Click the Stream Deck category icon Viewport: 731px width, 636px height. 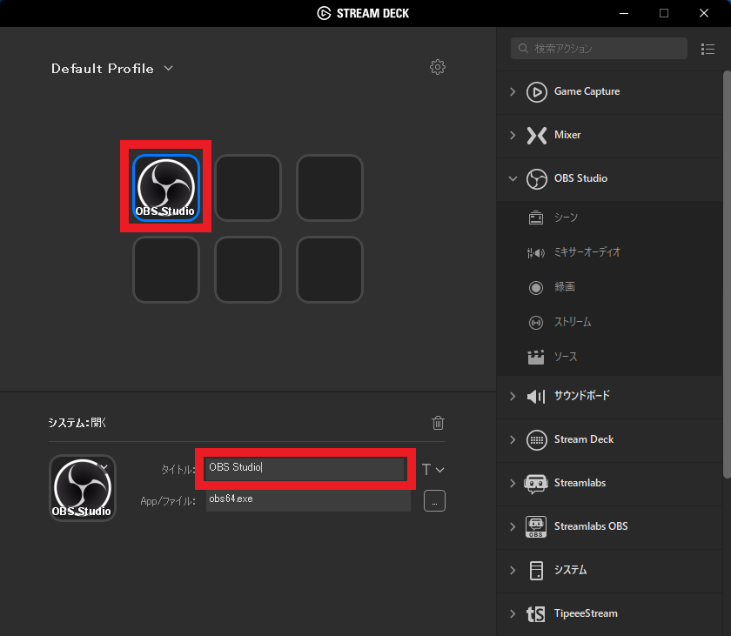click(537, 440)
